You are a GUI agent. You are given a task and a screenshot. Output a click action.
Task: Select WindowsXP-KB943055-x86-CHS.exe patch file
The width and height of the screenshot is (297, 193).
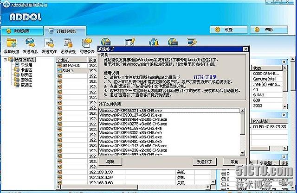tap(169, 132)
